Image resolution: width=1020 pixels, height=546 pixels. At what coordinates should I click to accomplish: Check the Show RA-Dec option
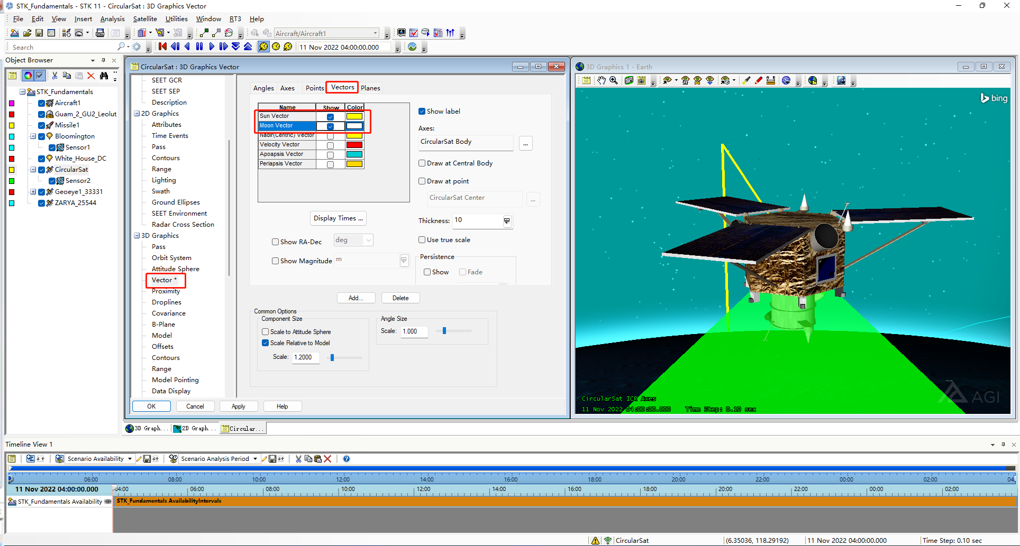point(275,242)
